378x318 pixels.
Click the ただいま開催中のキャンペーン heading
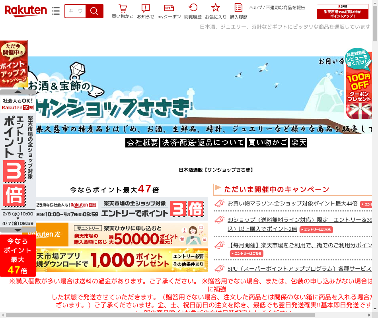tap(277, 189)
